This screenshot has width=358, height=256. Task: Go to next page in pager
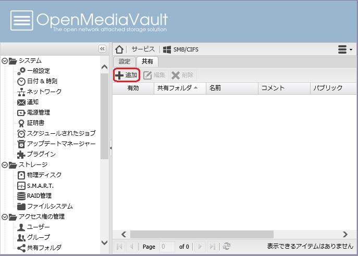(200, 247)
